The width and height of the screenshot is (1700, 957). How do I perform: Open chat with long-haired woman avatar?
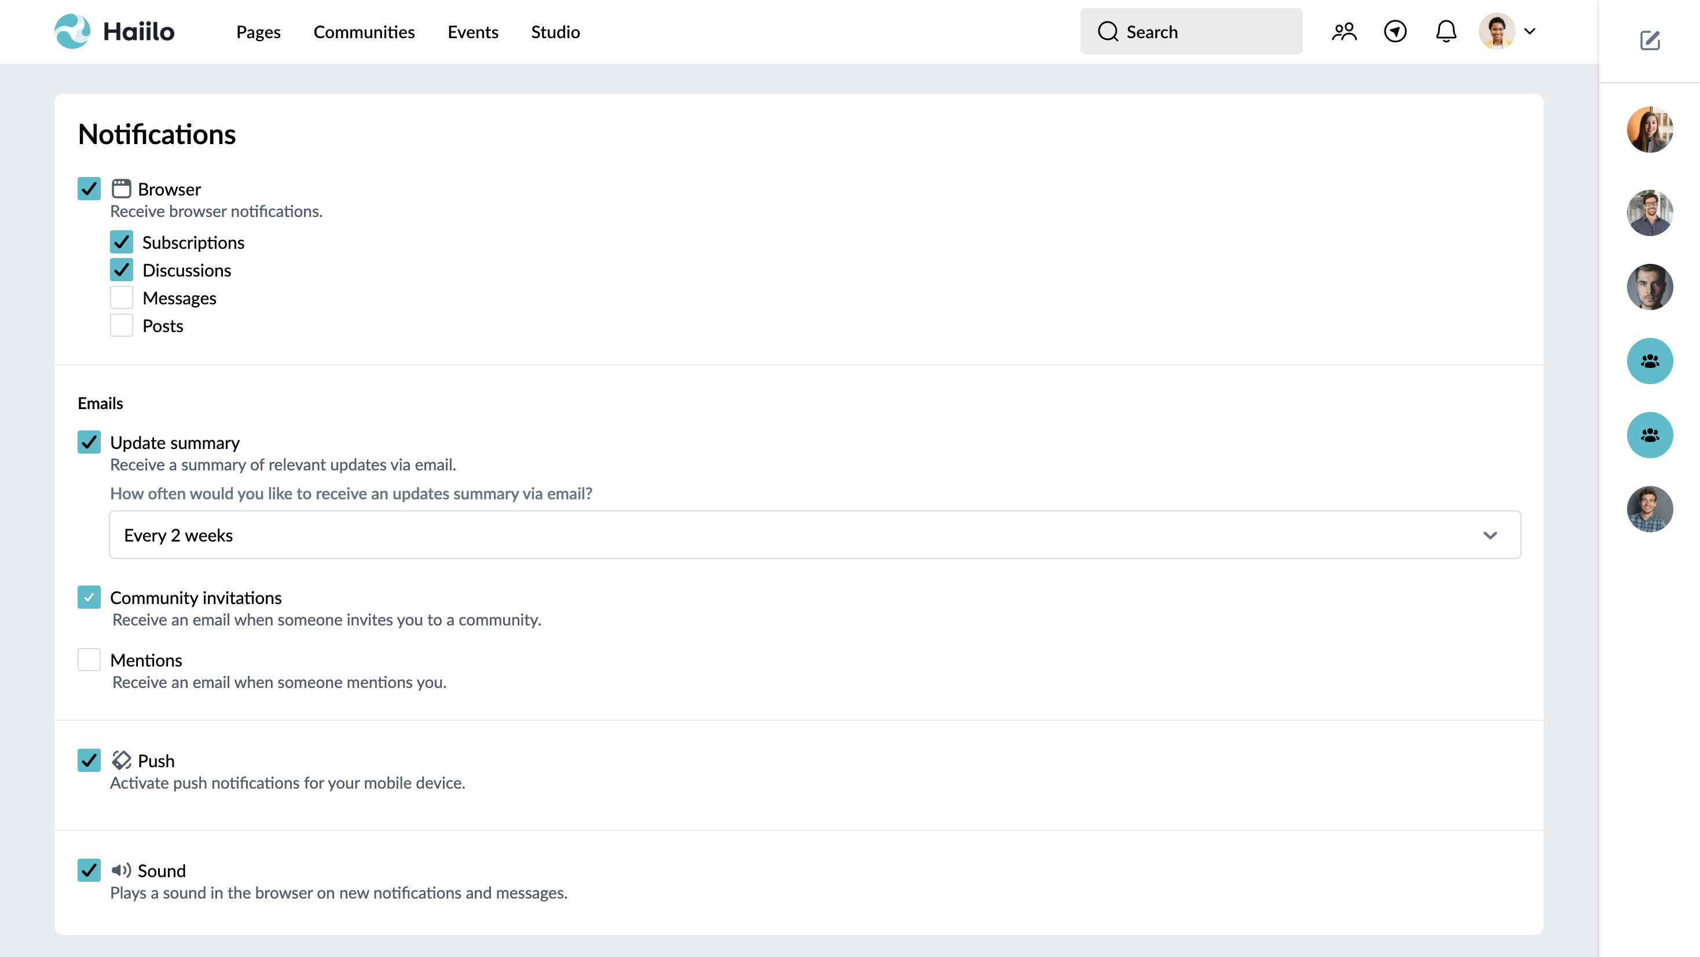1650,129
